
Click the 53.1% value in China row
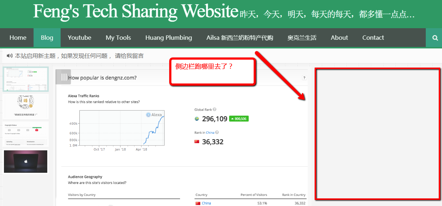tap(262, 203)
